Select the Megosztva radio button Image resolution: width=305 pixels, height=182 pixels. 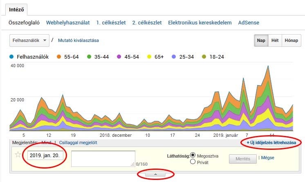click(193, 156)
